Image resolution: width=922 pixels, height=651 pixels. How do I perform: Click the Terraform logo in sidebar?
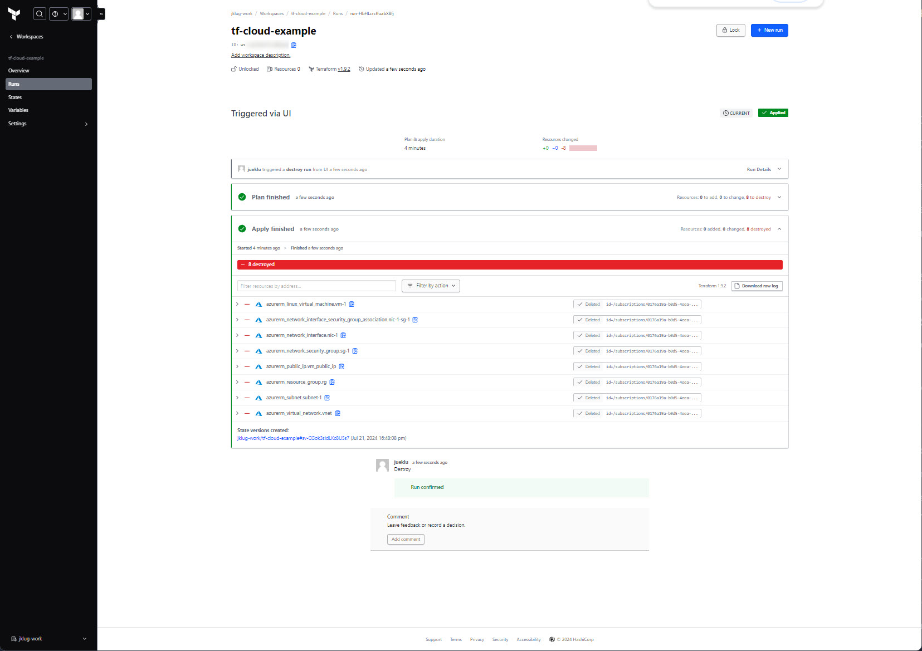tap(14, 14)
